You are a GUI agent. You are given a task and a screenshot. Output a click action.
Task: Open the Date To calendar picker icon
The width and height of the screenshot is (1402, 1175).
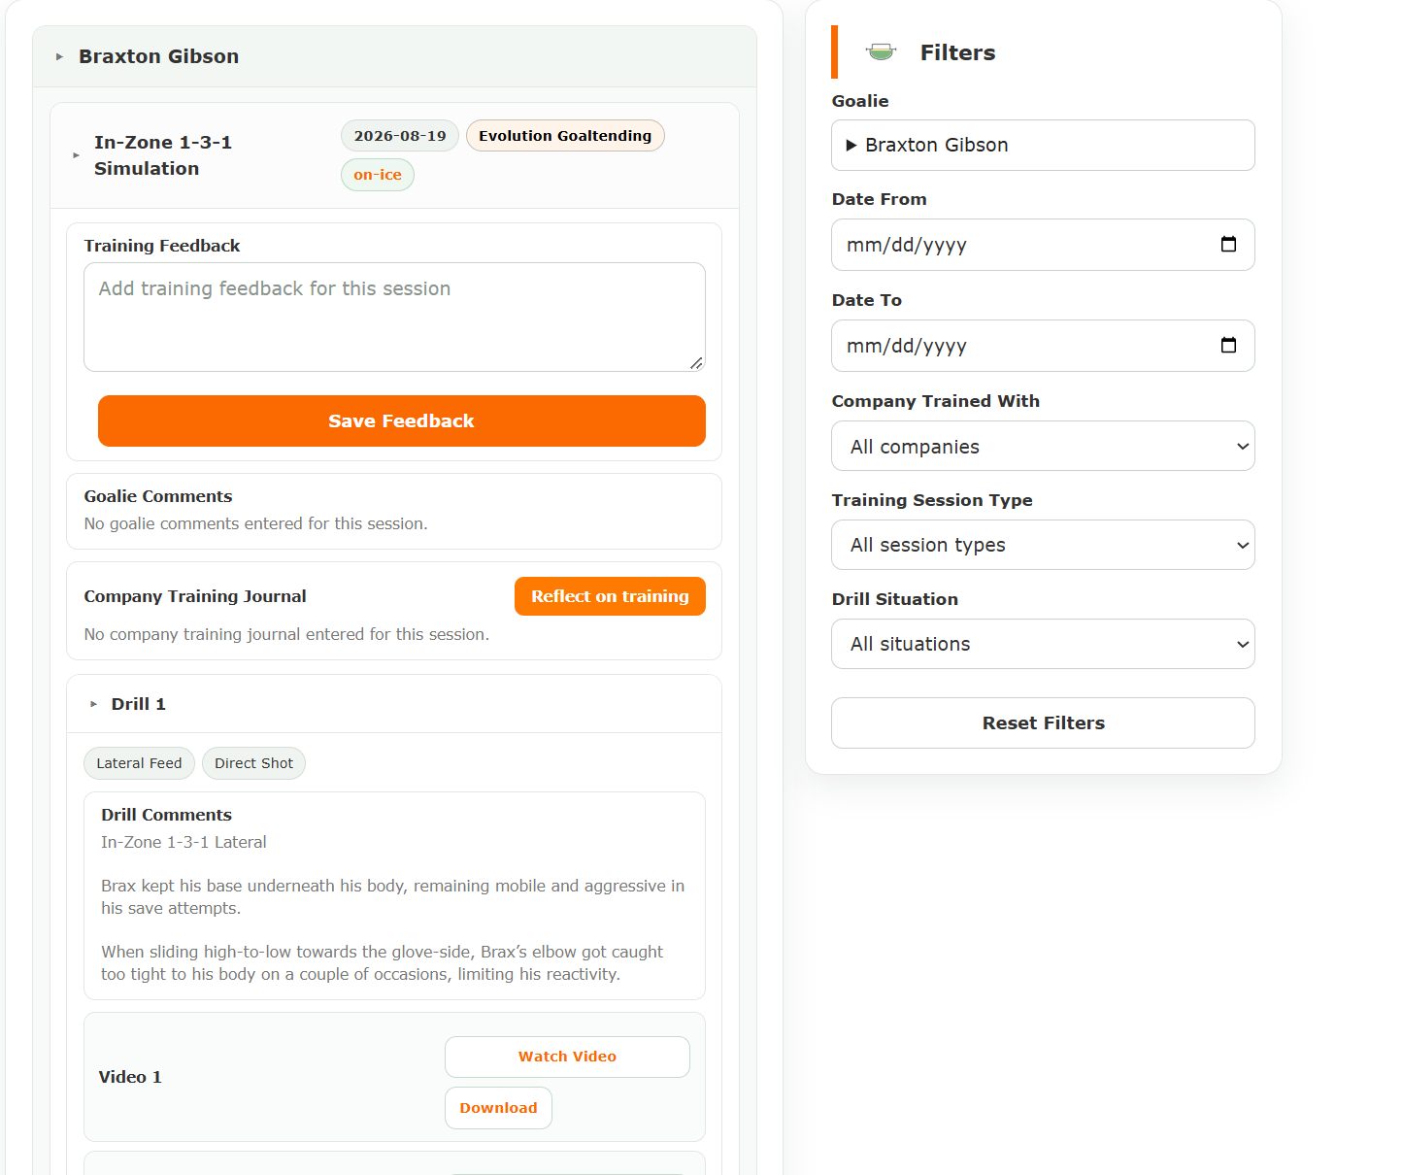(1228, 345)
